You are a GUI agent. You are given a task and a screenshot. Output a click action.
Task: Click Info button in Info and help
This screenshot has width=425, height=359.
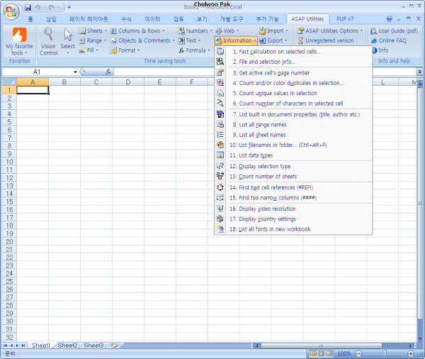pyautogui.click(x=380, y=50)
